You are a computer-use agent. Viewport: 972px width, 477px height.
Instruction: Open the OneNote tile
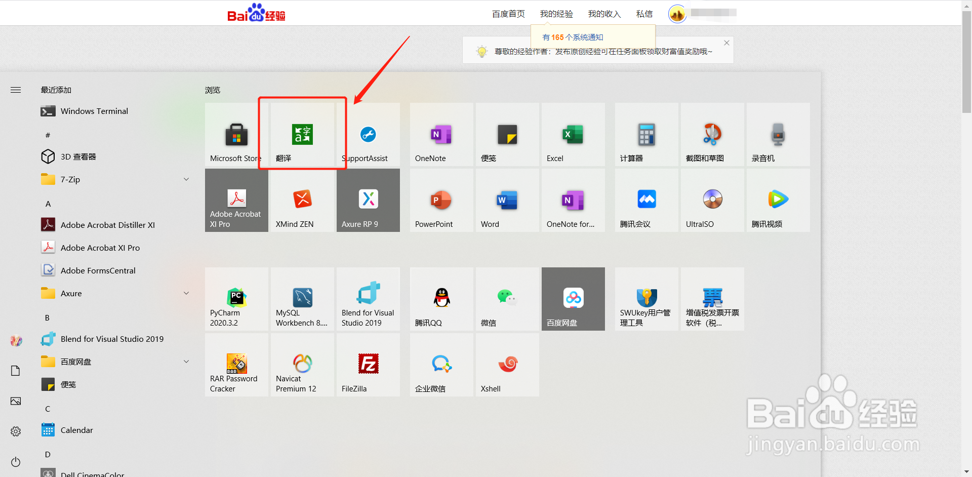(441, 135)
